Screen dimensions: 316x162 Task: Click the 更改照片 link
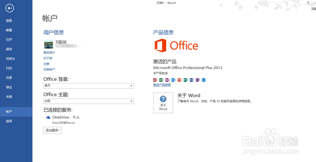click(49, 52)
